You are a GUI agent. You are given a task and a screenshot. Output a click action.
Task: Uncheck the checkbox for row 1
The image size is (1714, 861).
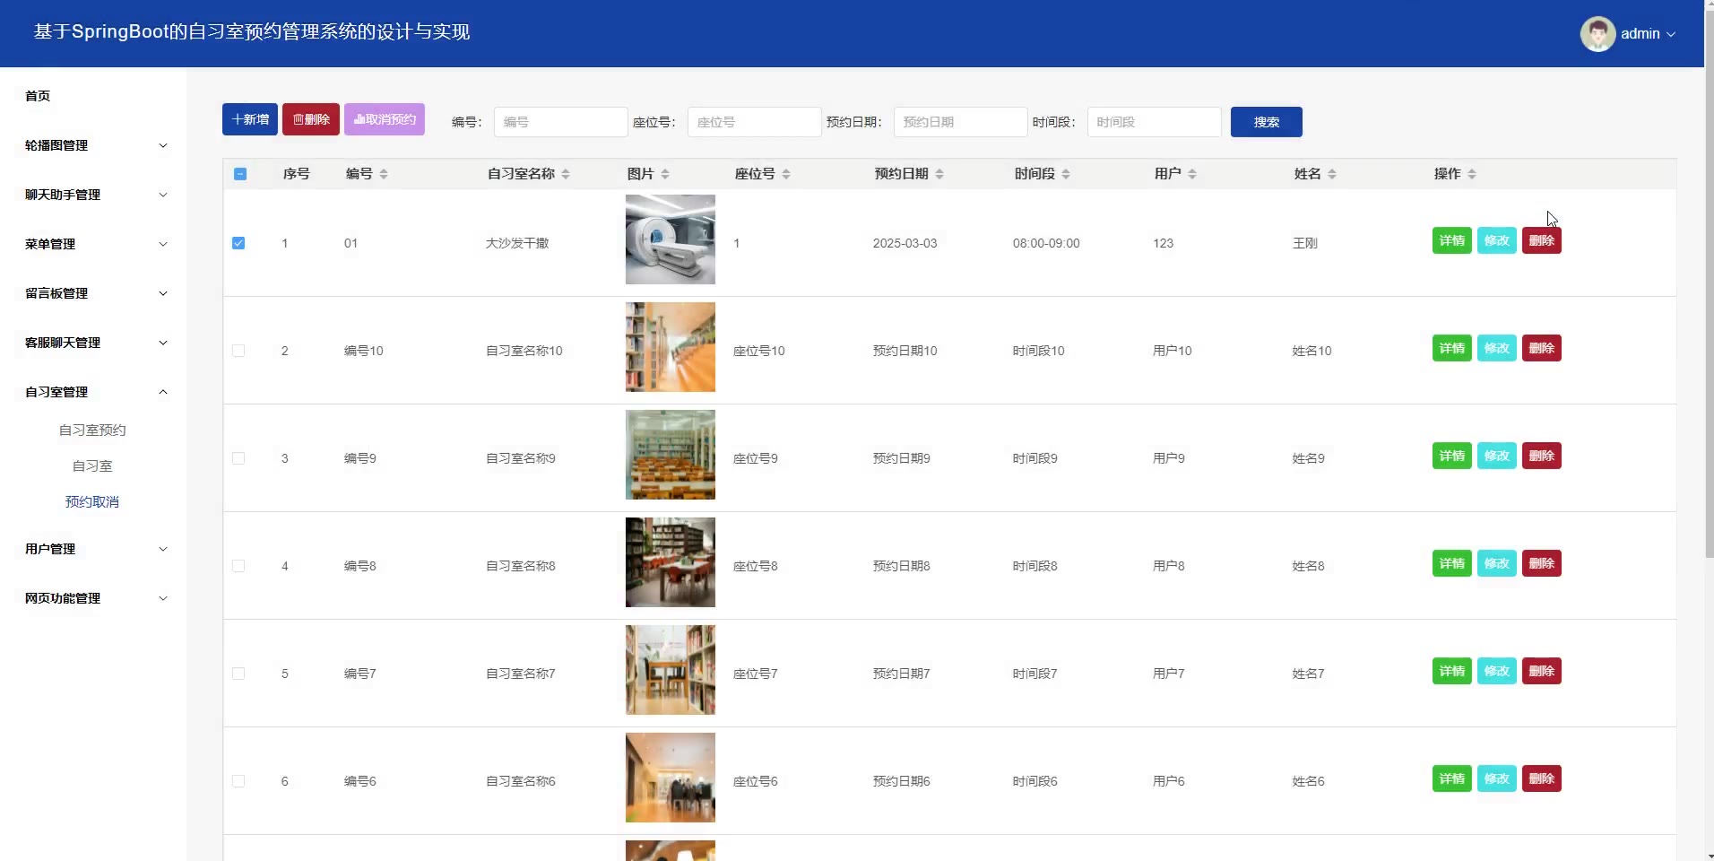click(x=238, y=243)
